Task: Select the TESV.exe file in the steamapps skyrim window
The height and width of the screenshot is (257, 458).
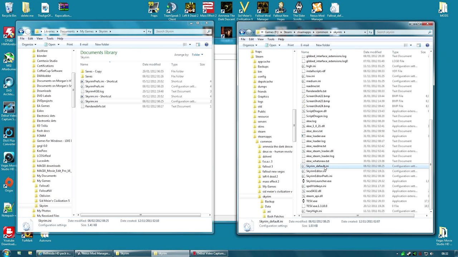Action: [x=312, y=201]
